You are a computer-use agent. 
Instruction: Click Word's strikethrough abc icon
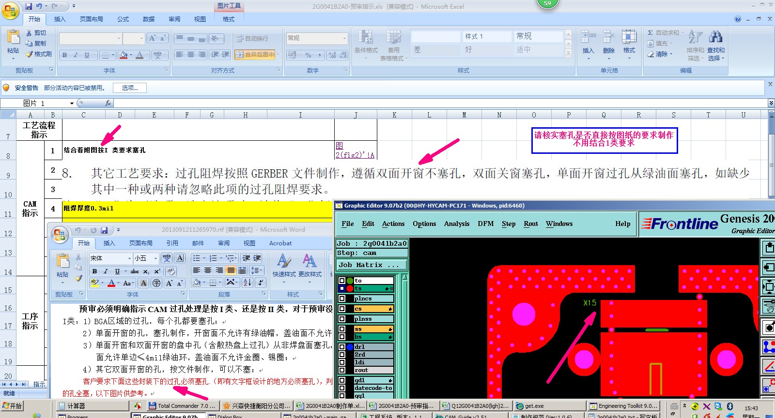(x=135, y=271)
